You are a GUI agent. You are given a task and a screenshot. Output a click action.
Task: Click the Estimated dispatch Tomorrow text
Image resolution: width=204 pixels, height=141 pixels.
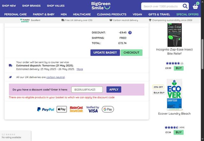tap(45, 66)
